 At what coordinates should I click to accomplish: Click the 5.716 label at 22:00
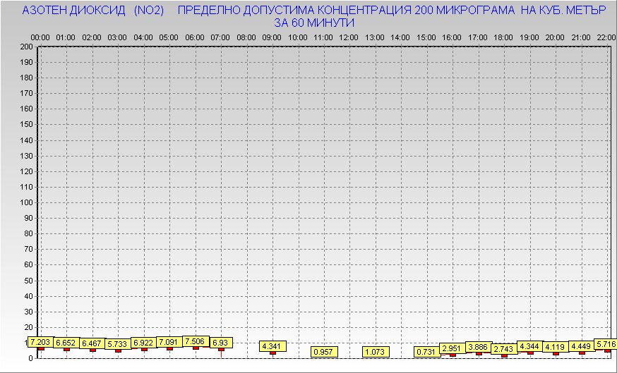click(x=606, y=344)
